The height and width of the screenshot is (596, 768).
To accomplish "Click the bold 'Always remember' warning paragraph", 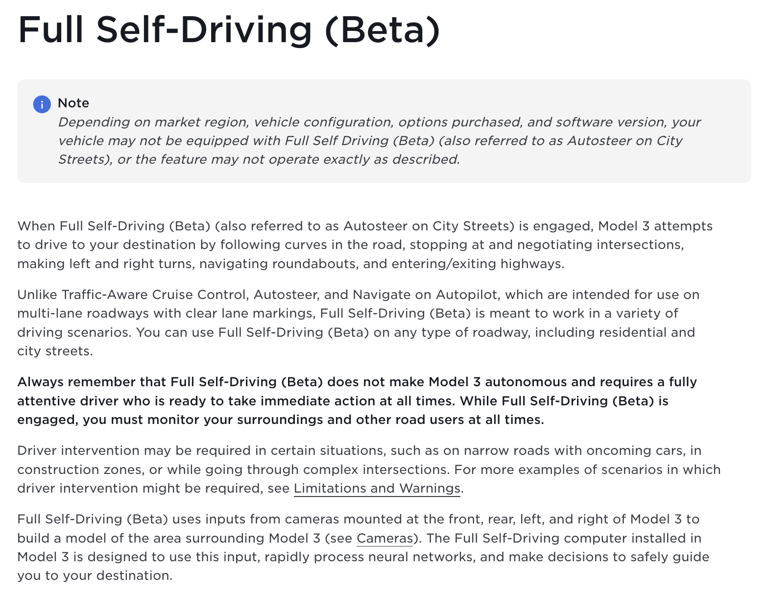I will point(357,401).
